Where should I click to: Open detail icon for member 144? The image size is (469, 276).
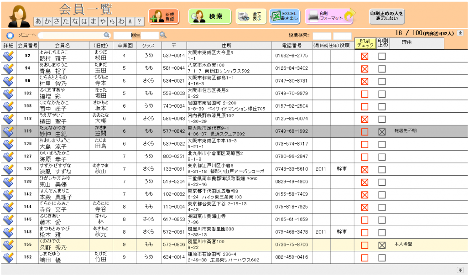point(8,207)
